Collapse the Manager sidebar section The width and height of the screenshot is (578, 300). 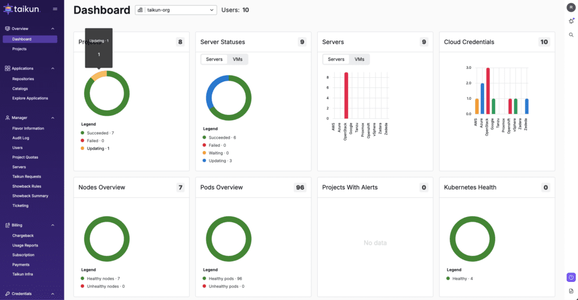[52, 118]
